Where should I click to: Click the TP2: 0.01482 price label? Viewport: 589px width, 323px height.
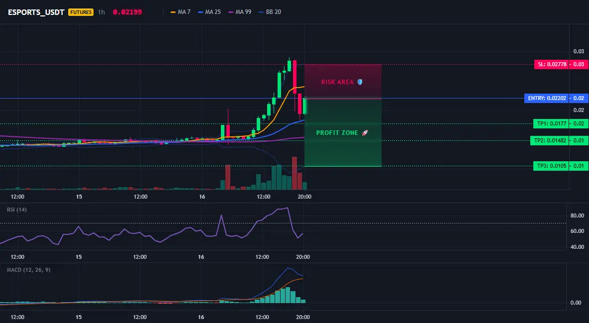pos(550,140)
